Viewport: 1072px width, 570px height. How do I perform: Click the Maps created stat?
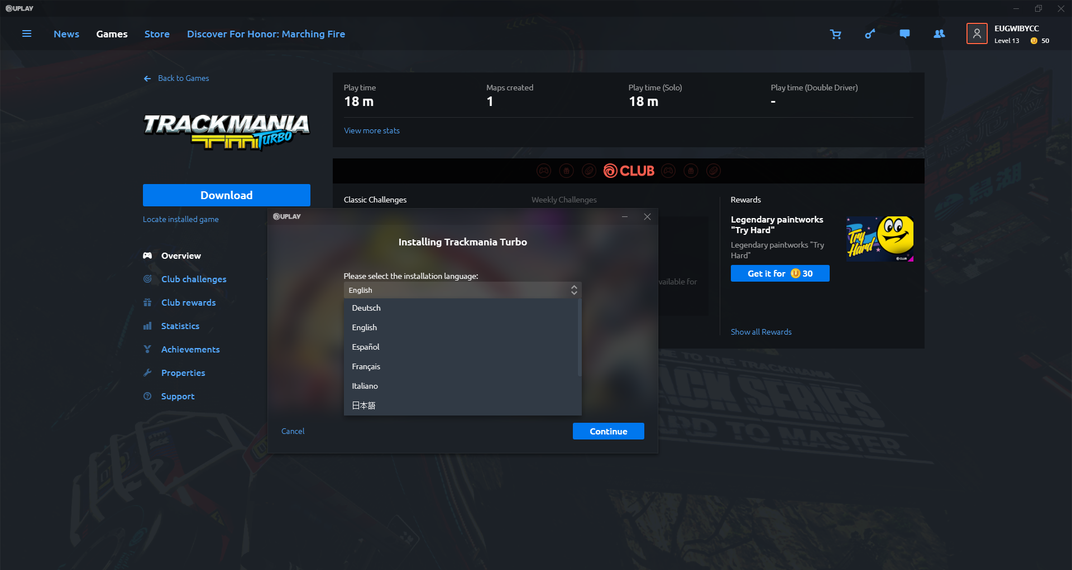pos(510,95)
